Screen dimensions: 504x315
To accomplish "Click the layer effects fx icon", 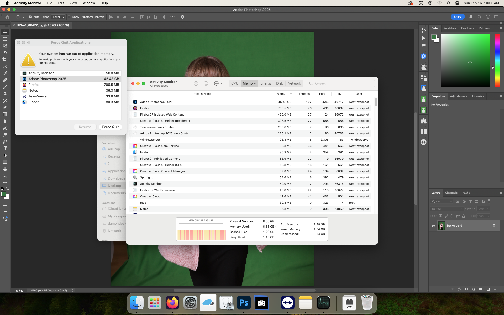I will [x=460, y=289].
